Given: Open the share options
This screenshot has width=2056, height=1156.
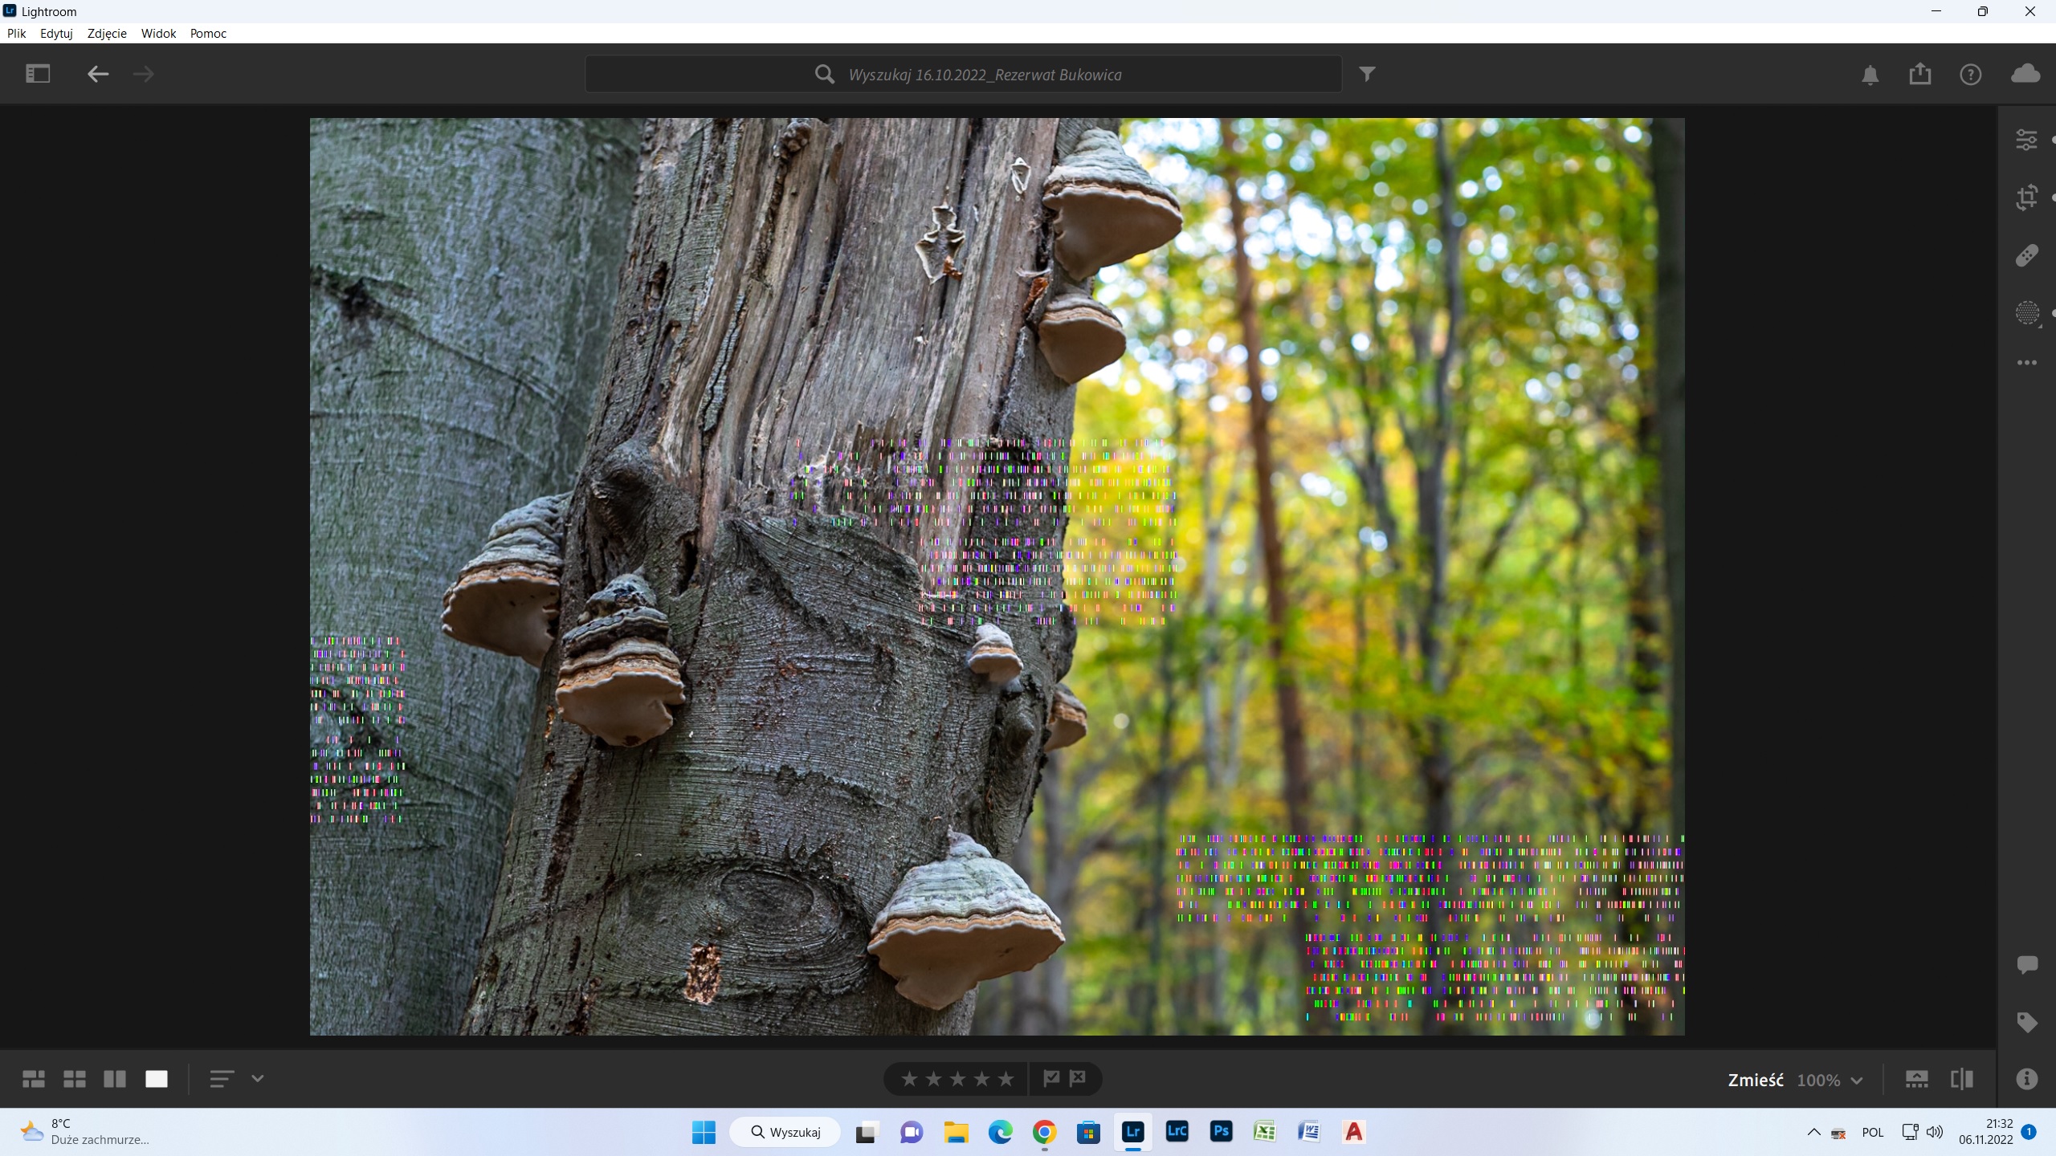Looking at the screenshot, I should point(1920,73).
